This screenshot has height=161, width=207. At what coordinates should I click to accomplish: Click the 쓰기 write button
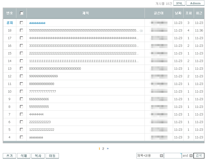pyautogui.click(x=9, y=156)
